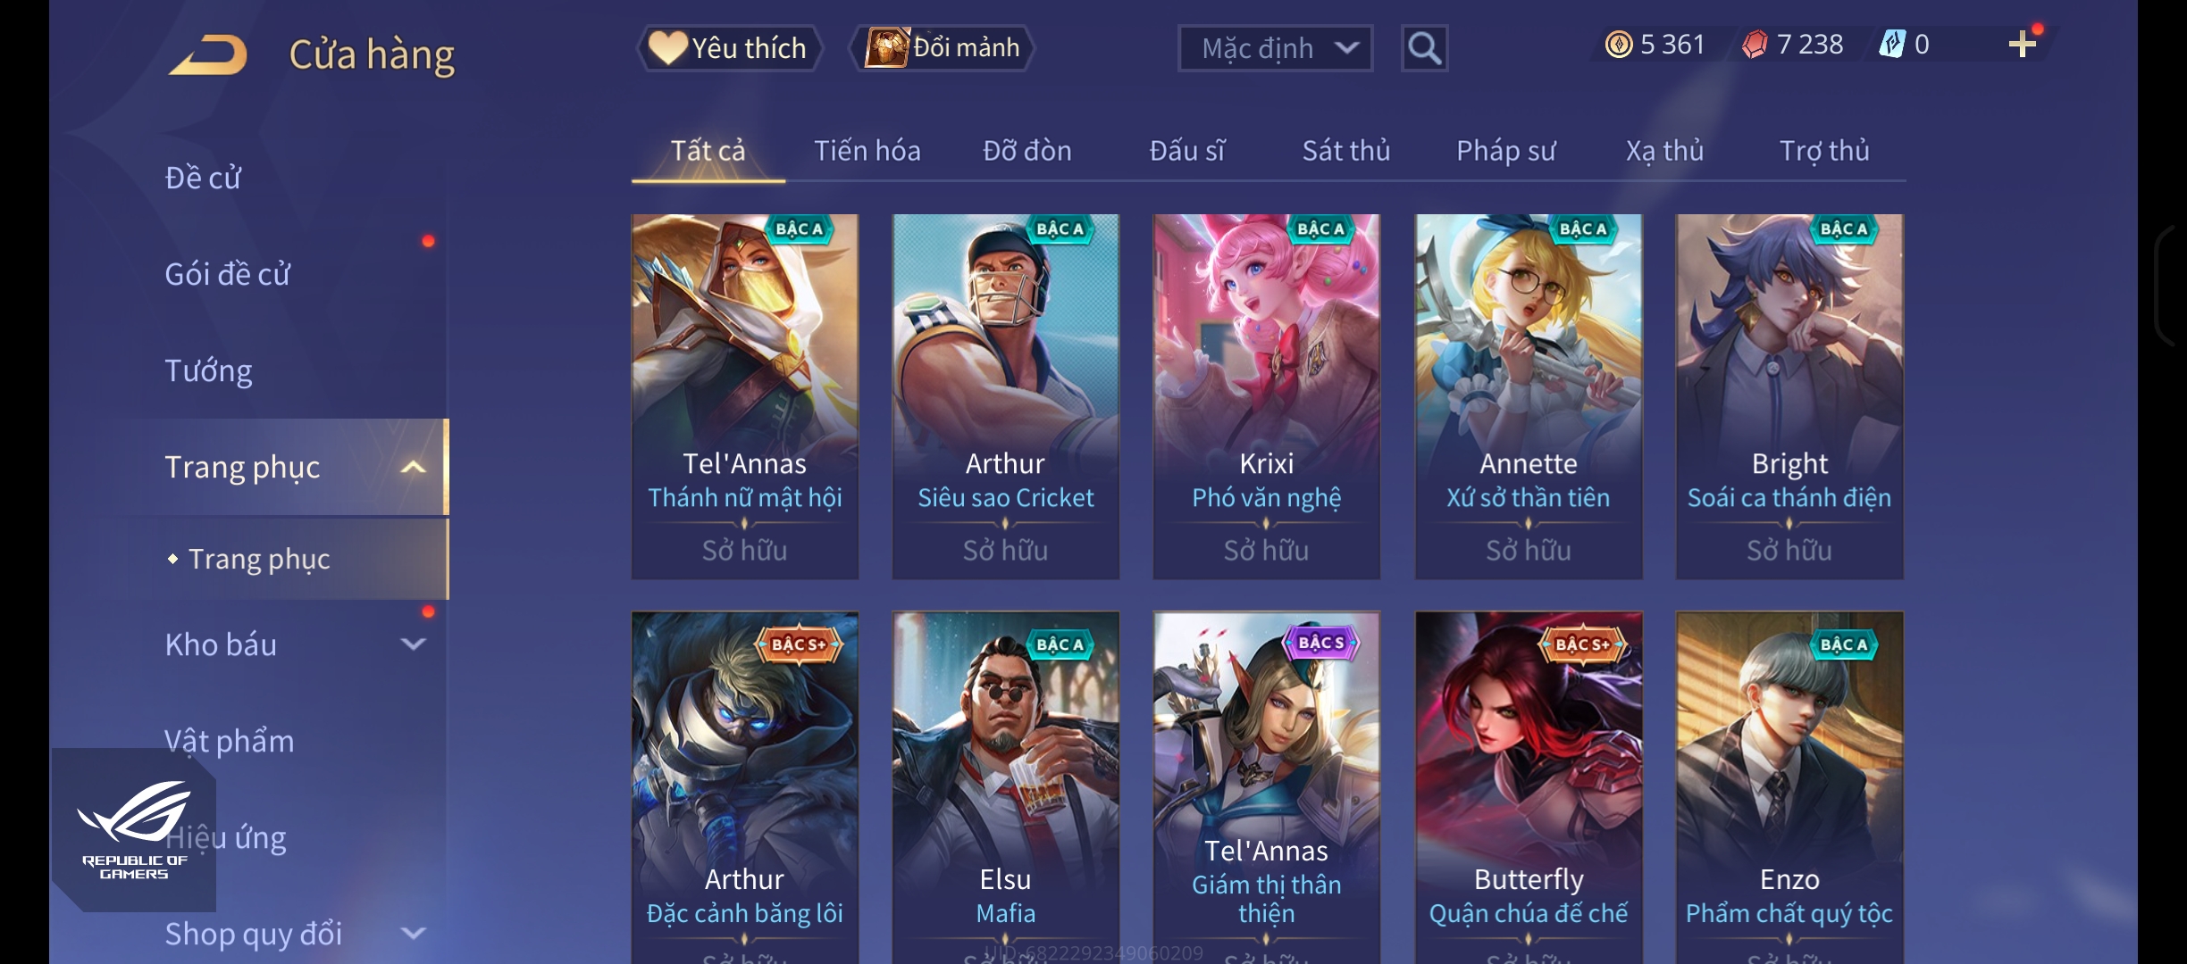Open the search magnifier icon
The width and height of the screenshot is (2187, 964).
pyautogui.click(x=1424, y=48)
